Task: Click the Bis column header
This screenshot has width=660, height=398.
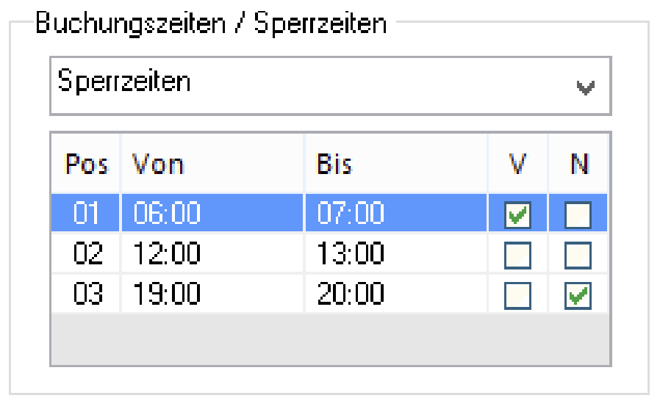Action: pos(395,164)
